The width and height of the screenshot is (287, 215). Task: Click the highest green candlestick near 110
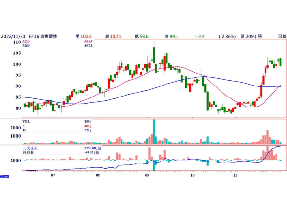tap(154, 55)
